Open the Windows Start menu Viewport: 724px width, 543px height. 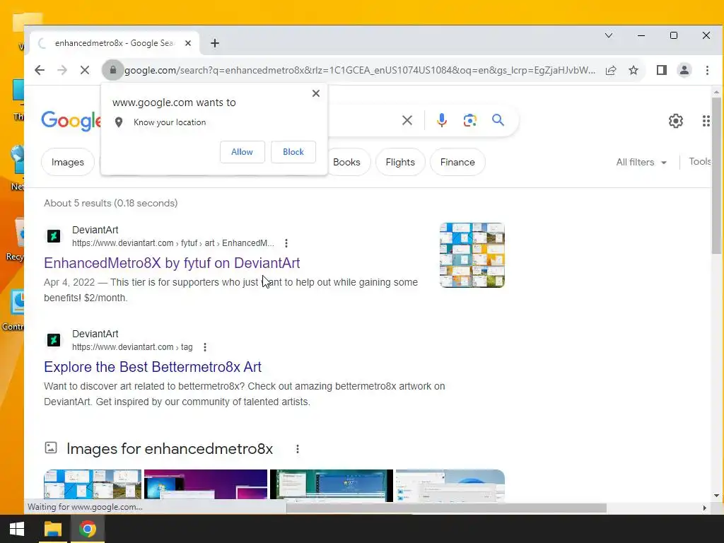click(17, 529)
